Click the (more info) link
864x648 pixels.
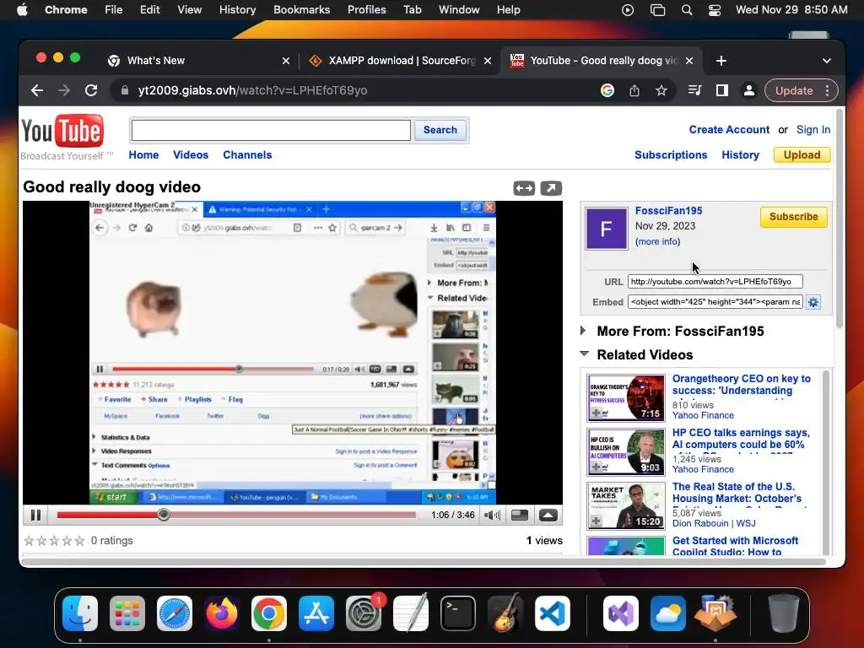click(x=657, y=241)
